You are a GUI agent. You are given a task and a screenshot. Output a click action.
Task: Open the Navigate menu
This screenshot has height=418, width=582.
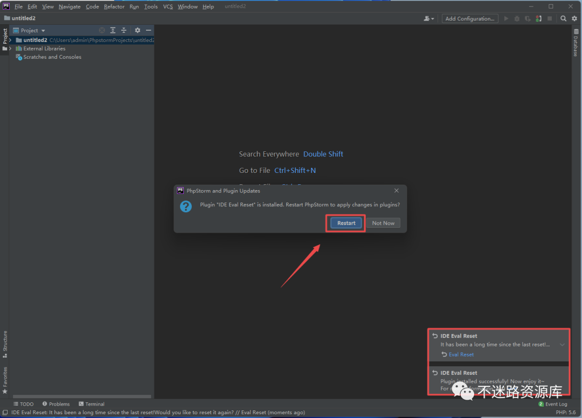click(70, 6)
